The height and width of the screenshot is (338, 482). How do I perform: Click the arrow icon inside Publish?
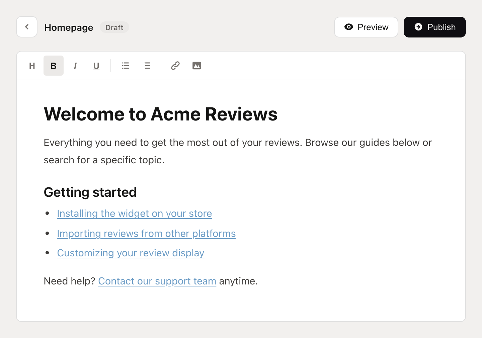tap(418, 27)
